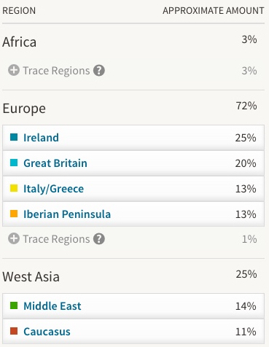The width and height of the screenshot is (269, 347).
Task: Click the orange Iberian Peninsula swatch
Action: tap(14, 214)
